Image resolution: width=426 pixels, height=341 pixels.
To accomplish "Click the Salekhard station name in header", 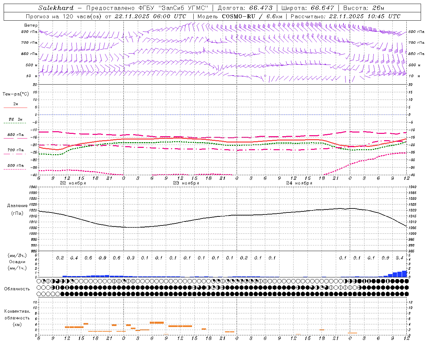I will point(56,8).
